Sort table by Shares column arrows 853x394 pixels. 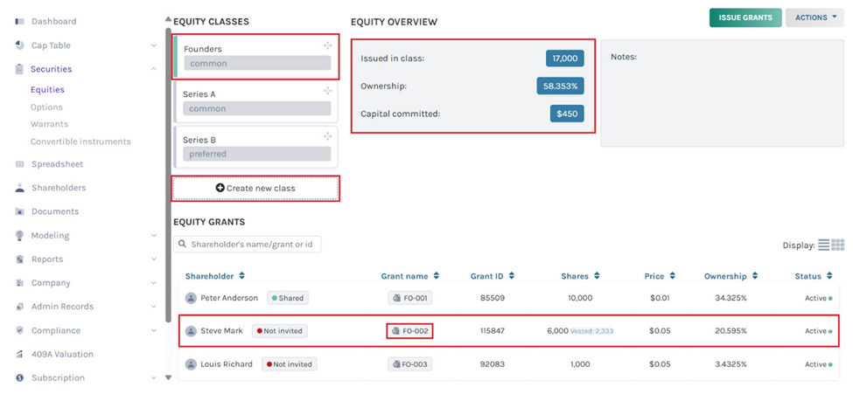pyautogui.click(x=597, y=276)
